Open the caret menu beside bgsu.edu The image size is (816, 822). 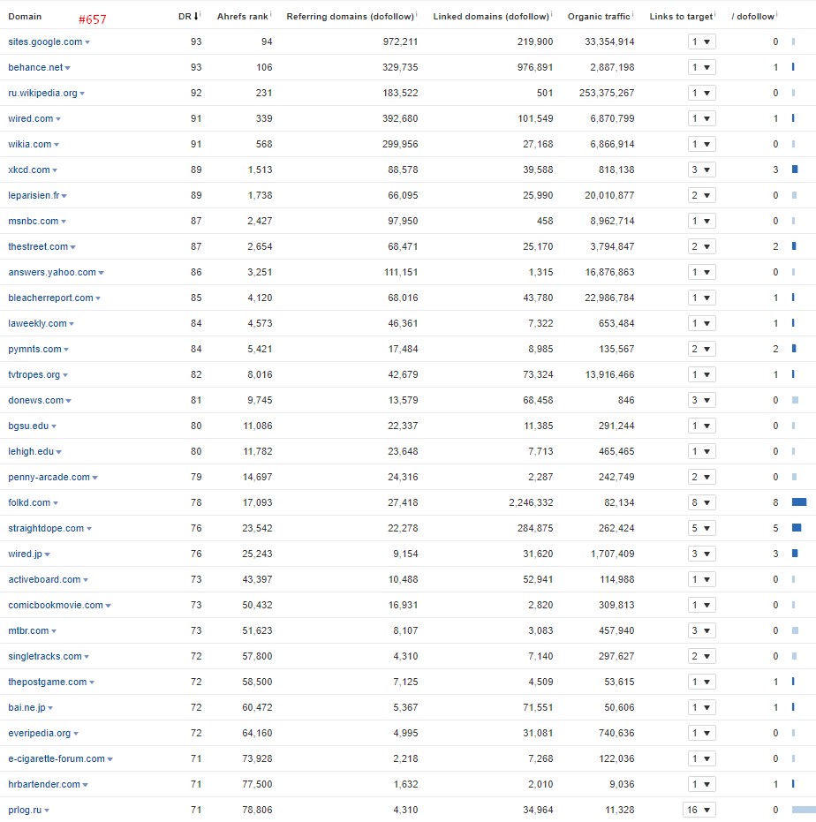point(54,426)
